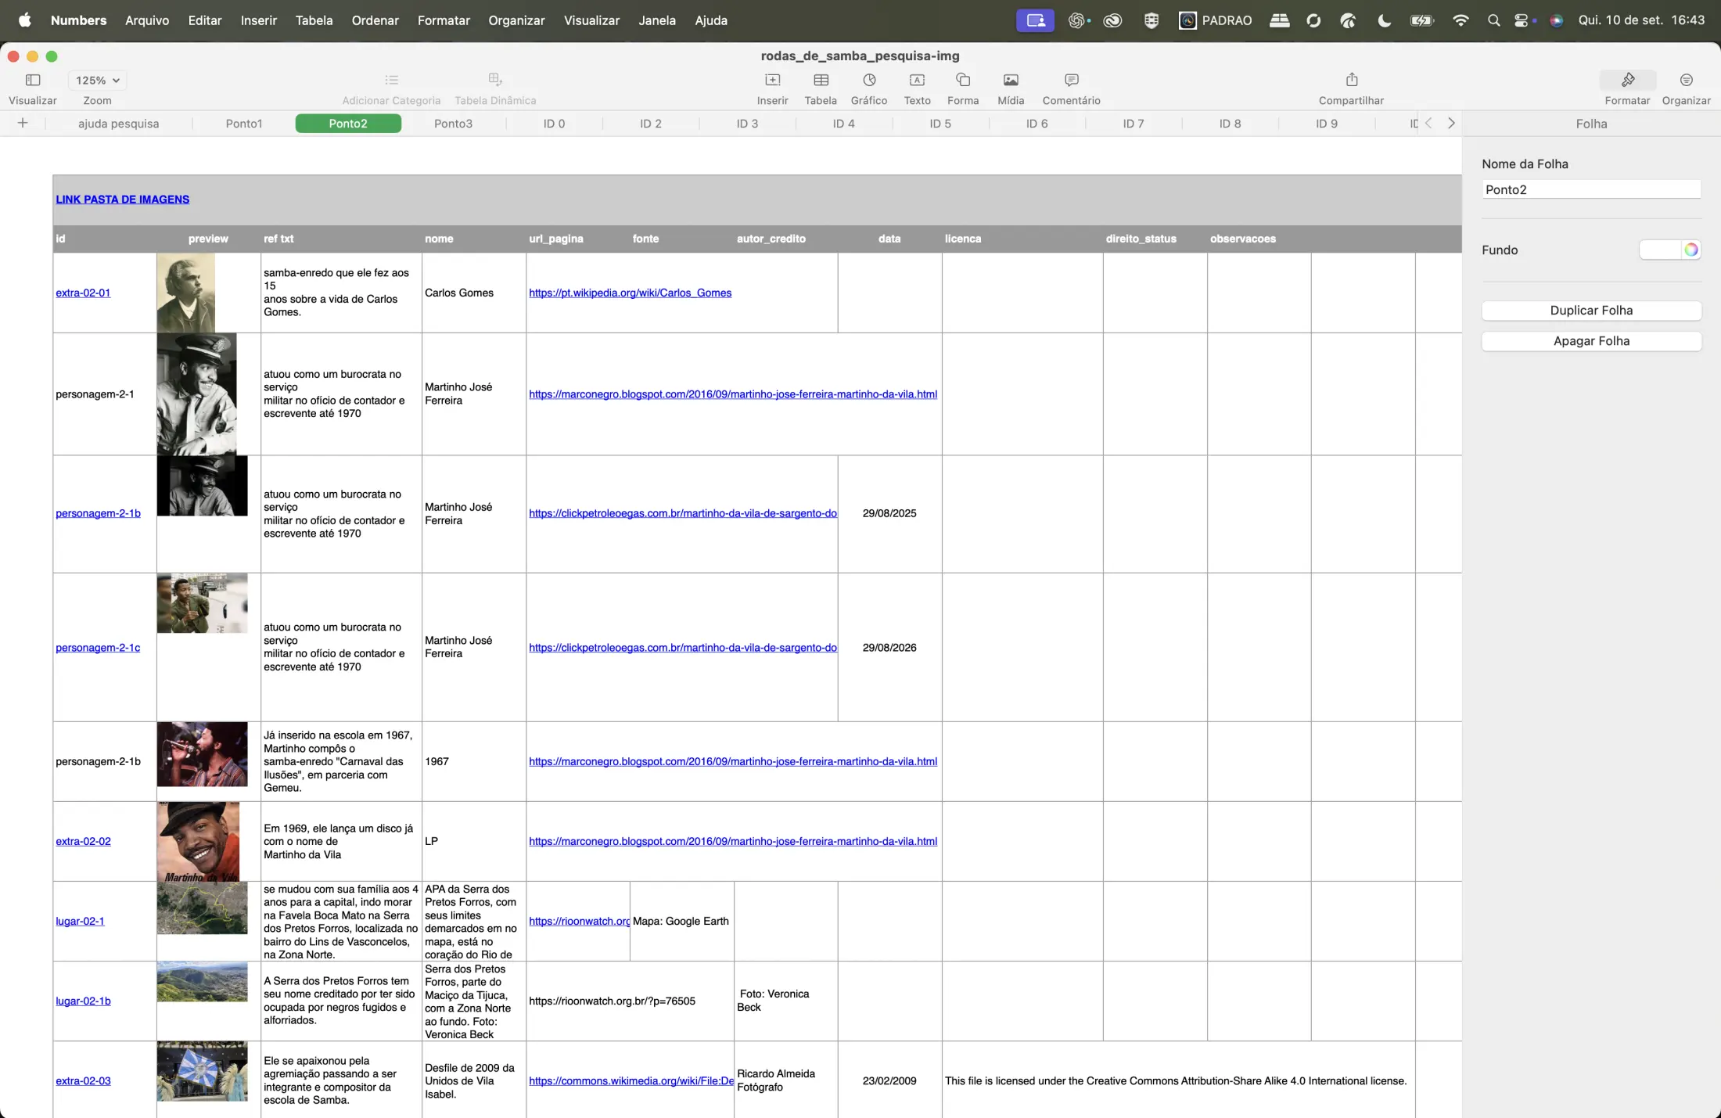Open the lugar-02-1b id link
The width and height of the screenshot is (1721, 1118).
coord(83,1001)
